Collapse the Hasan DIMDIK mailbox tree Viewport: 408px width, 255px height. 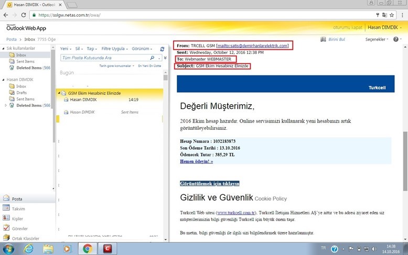tap(3, 80)
